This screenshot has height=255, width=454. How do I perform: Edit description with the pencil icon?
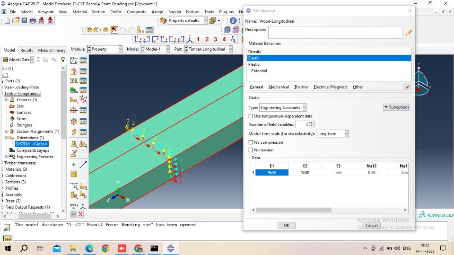pos(409,32)
